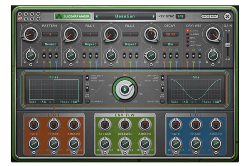Select the Wet Only mode radio
This screenshot has width=249, height=166.
[188, 45]
